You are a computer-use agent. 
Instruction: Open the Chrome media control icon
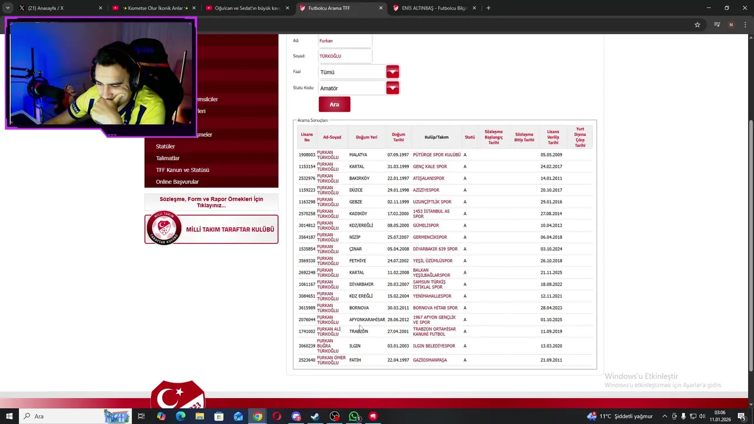click(x=717, y=25)
